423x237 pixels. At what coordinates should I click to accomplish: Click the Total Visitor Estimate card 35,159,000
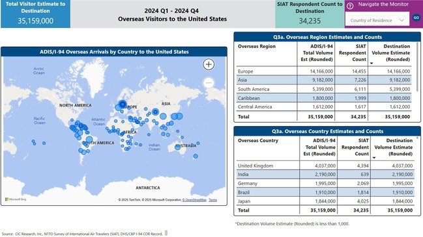pos(36,14)
